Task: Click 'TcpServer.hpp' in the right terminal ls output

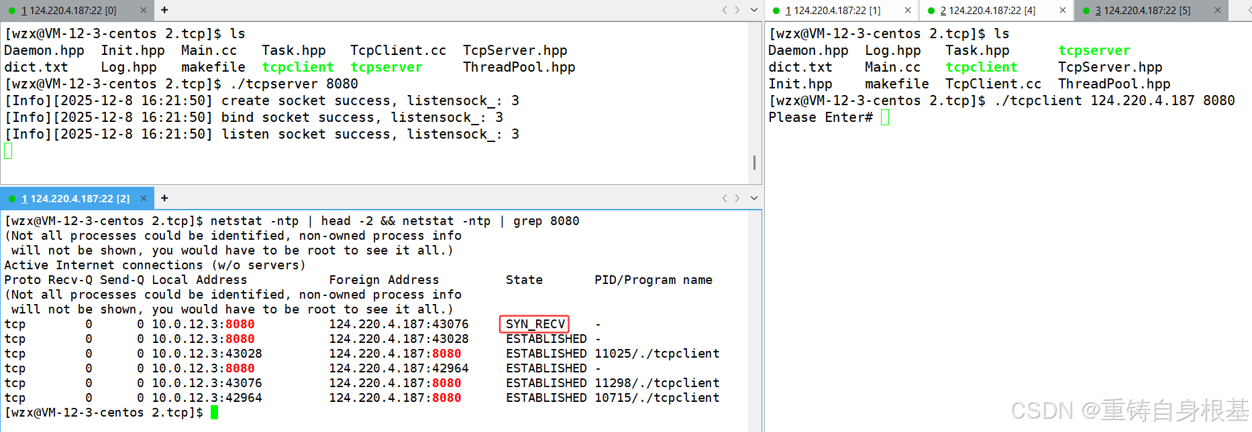Action: tap(1110, 67)
